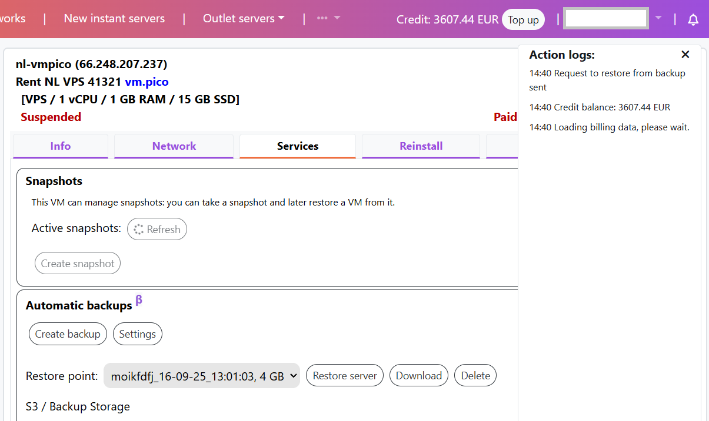Click the notification bell icon
The image size is (709, 421).
693,19
